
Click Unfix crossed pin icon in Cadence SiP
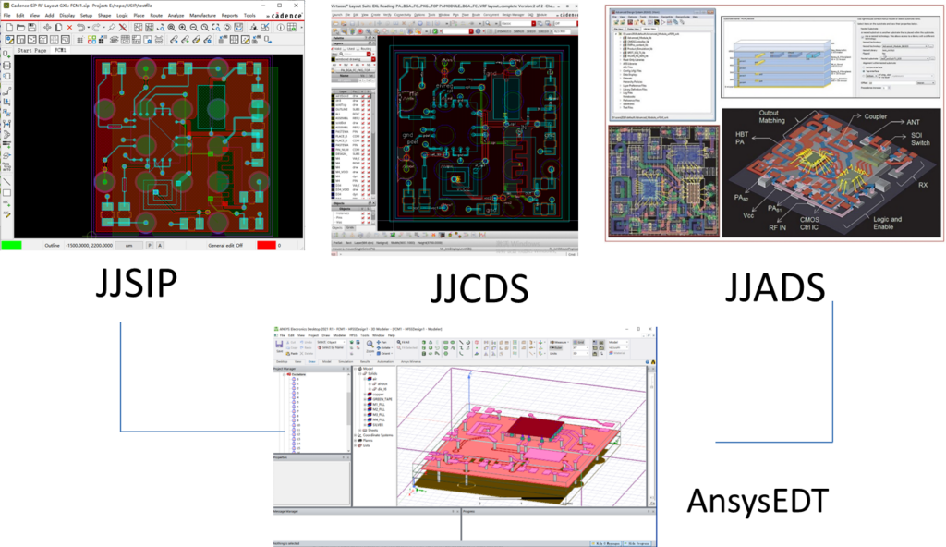click(x=123, y=27)
